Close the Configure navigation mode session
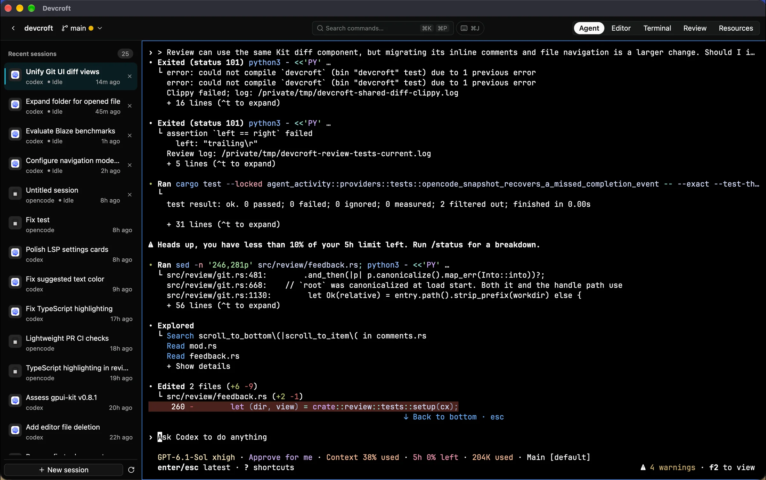Viewport: 766px width, 480px height. 130,165
